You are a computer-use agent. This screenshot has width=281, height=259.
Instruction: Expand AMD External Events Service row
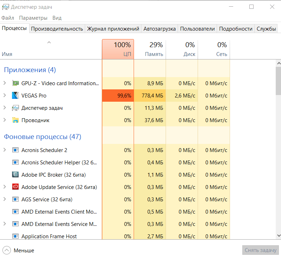[5, 224]
